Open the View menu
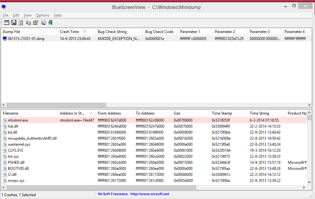Viewport: 315px width, 199px height. click(x=28, y=15)
